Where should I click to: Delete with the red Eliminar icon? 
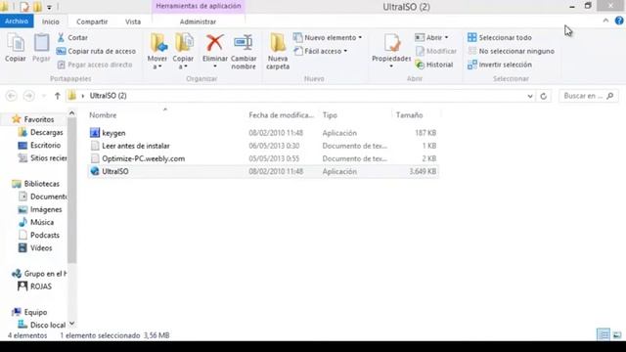point(214,43)
